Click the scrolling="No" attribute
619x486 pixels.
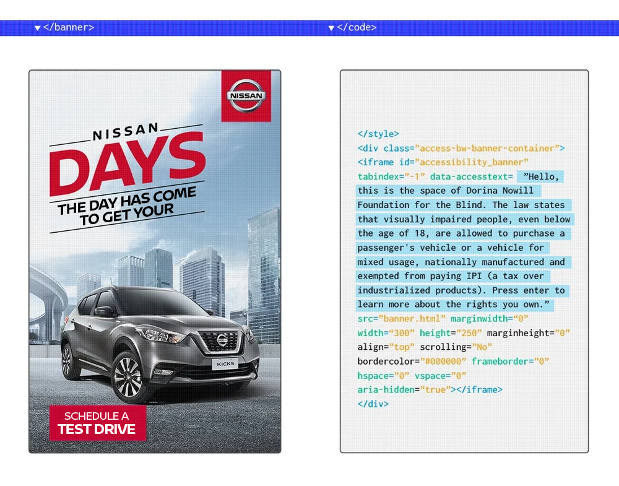coord(456,347)
